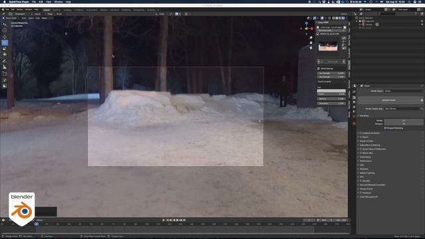Viewport: 425px width, 239px height.
Task: Select the Scale tool
Action: [5, 48]
